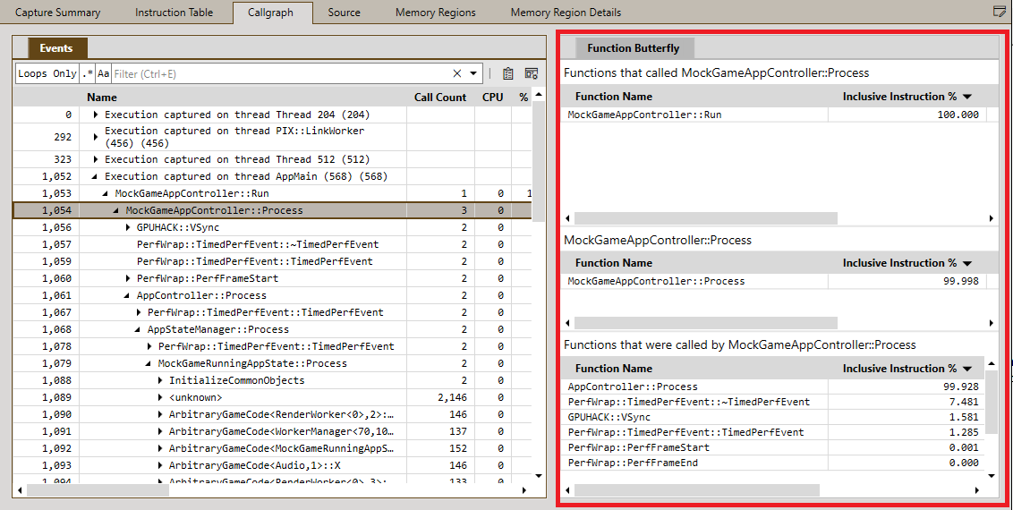Toggle match case (Aa) filter option
This screenshot has height=510, width=1013.
coord(104,73)
